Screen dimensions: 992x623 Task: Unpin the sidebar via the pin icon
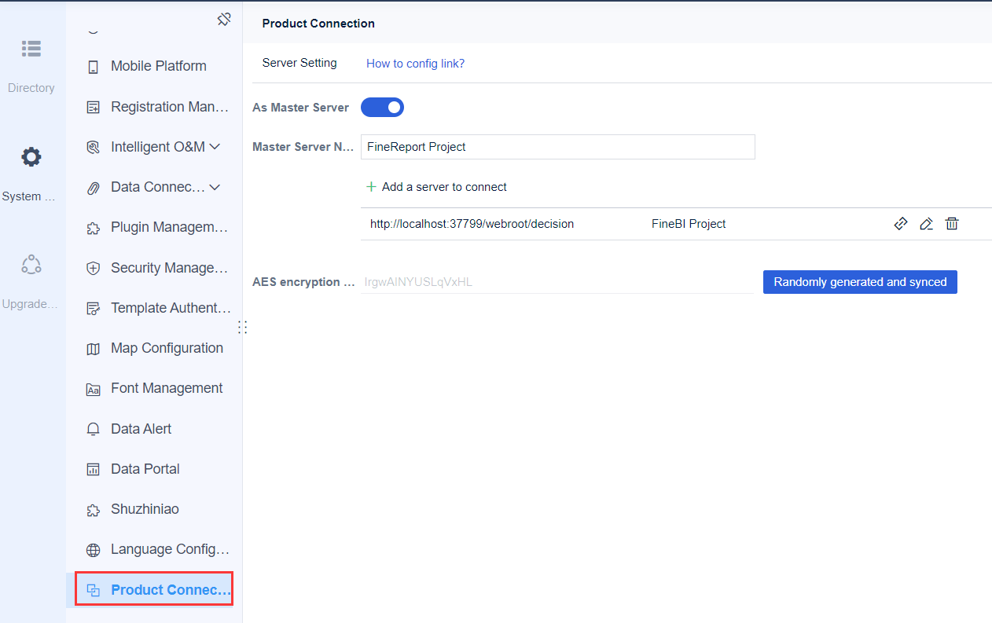(224, 19)
